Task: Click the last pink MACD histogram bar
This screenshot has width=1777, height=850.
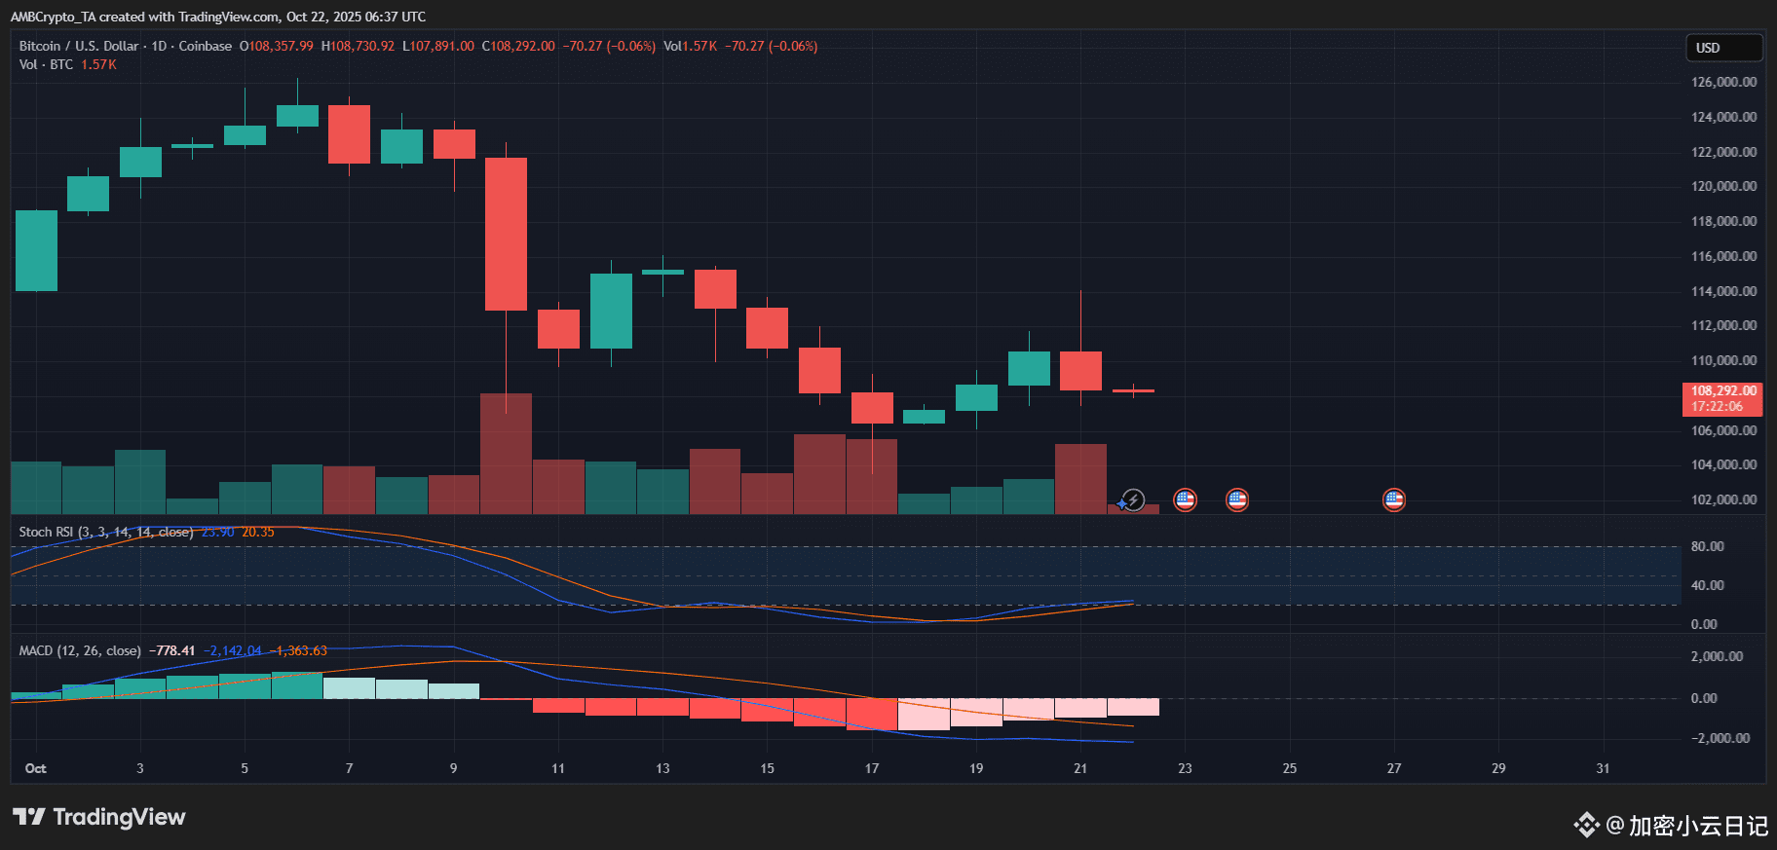Action: pyautogui.click(x=1133, y=707)
